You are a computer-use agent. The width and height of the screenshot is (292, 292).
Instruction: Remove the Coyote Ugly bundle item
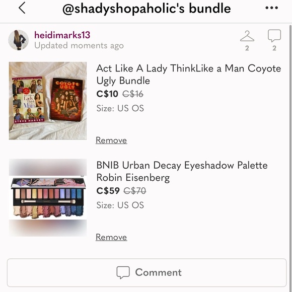[x=111, y=140]
